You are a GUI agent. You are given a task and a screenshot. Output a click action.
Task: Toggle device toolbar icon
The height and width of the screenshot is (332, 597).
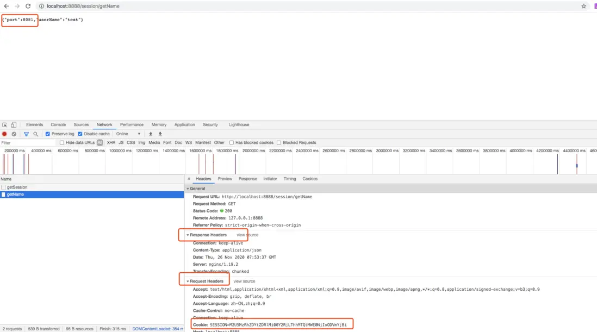pos(14,125)
